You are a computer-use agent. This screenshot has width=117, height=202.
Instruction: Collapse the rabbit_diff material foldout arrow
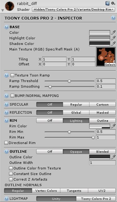[2, 10]
